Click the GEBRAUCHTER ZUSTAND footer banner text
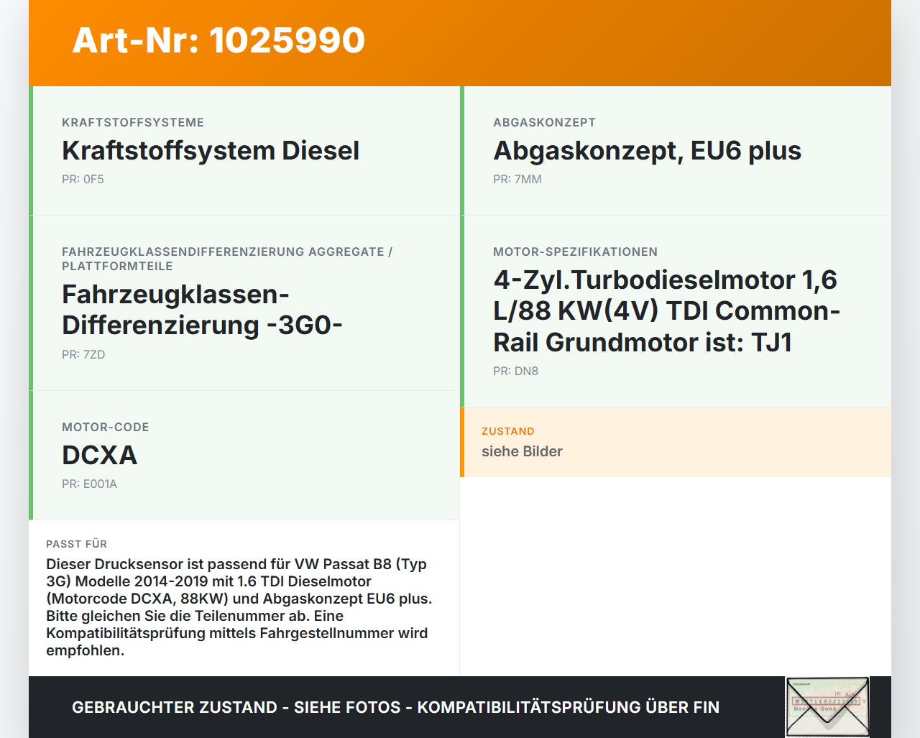This screenshot has width=920, height=738. click(395, 707)
